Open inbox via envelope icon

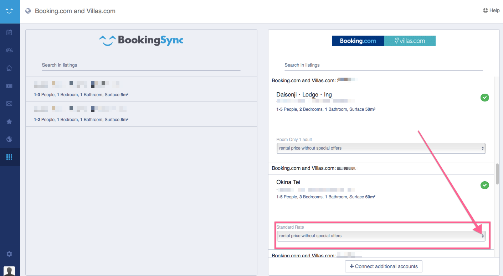10,104
